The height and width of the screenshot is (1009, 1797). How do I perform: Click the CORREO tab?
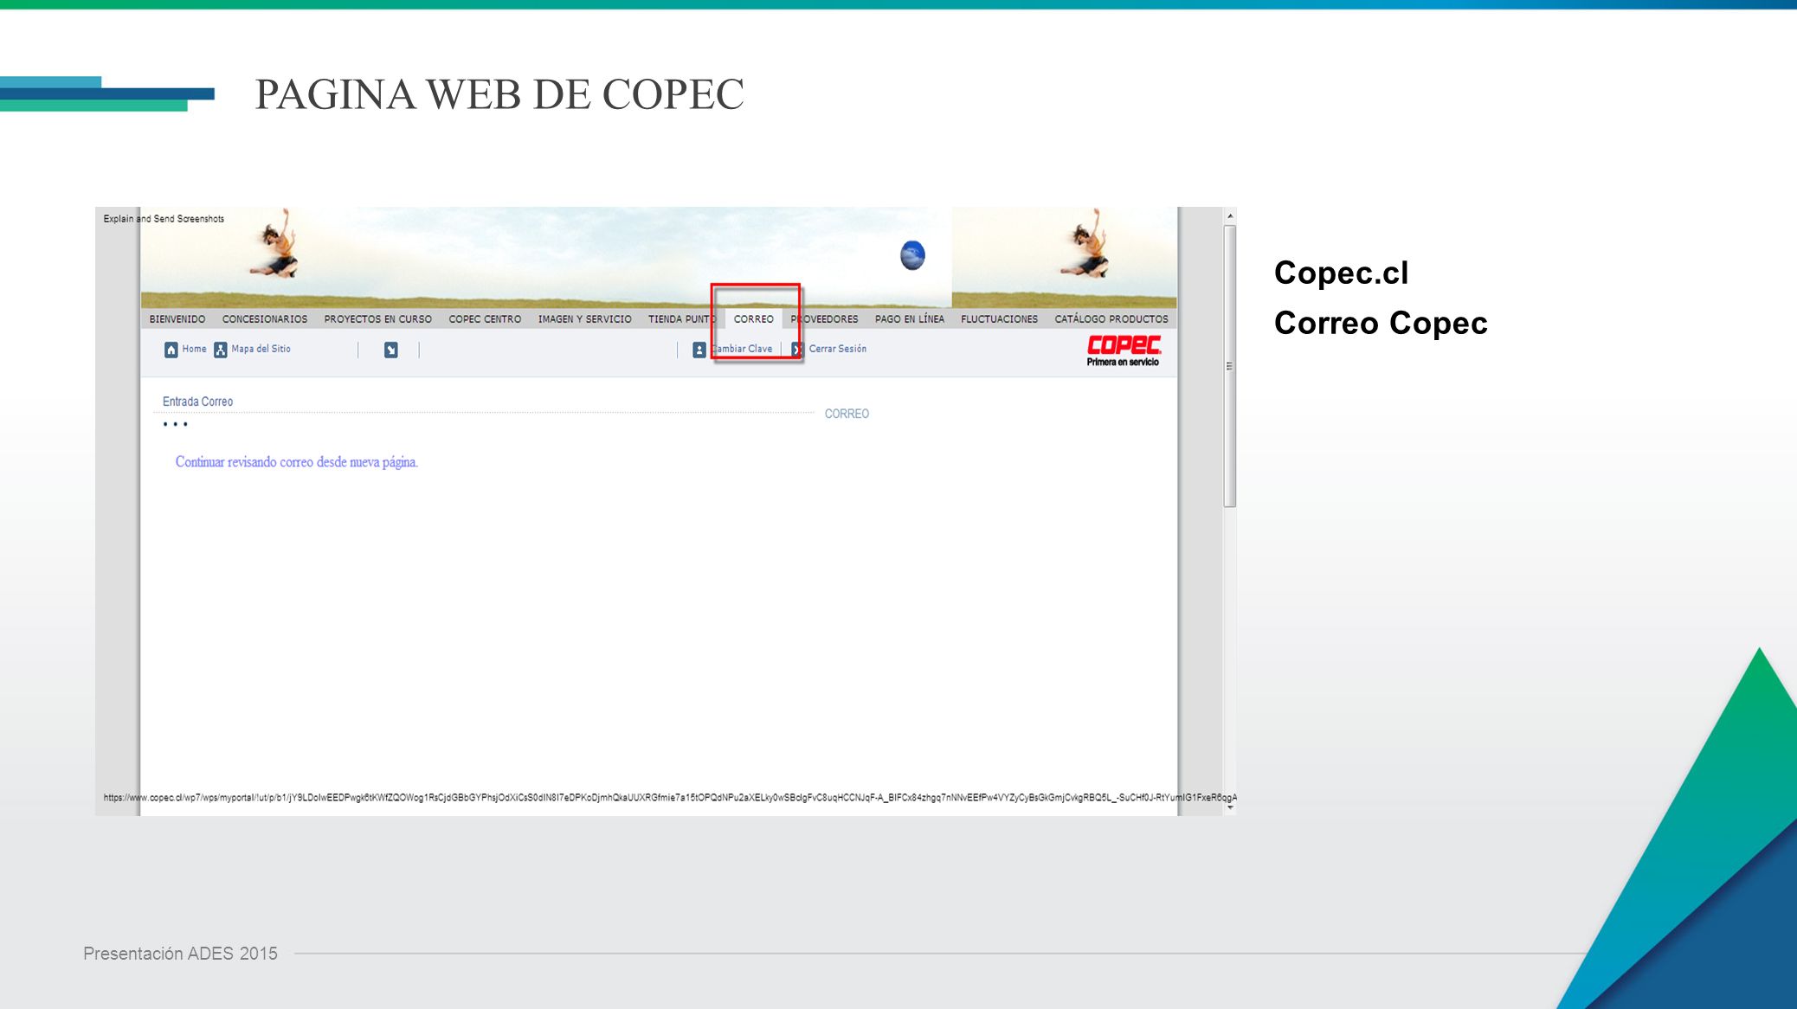[x=754, y=319]
